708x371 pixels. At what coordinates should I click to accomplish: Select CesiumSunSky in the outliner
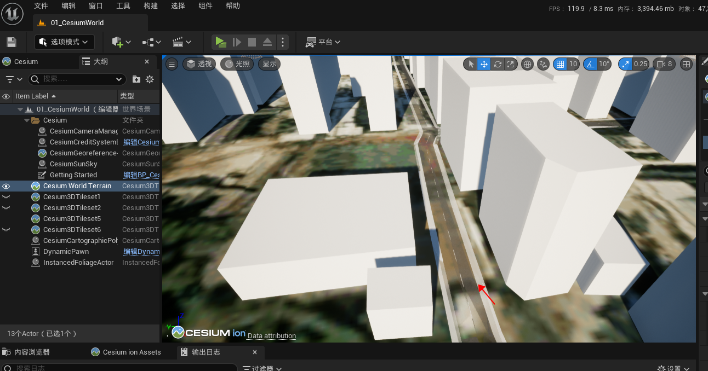(73, 164)
